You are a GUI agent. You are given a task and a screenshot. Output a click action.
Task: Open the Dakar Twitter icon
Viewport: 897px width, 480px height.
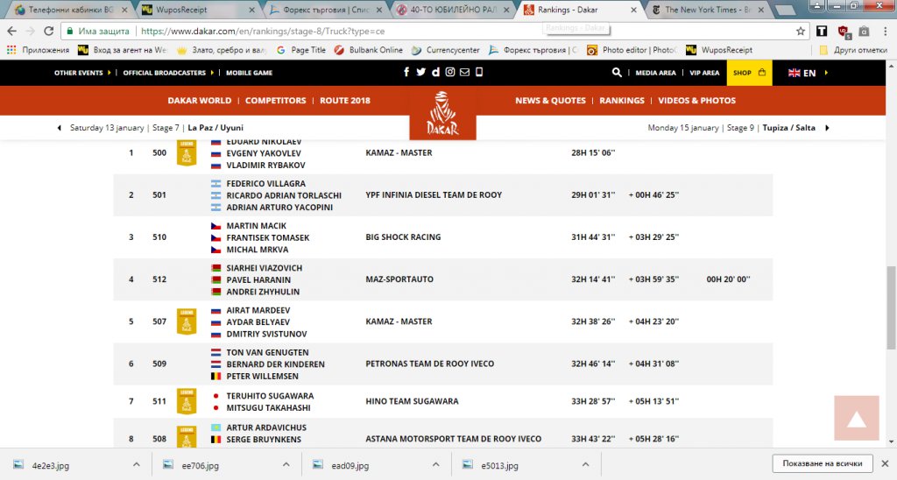[421, 72]
